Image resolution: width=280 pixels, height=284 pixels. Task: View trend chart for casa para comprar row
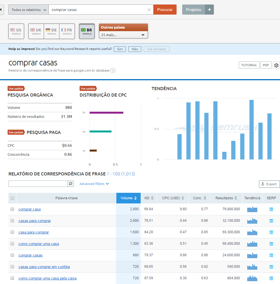click(x=252, y=232)
